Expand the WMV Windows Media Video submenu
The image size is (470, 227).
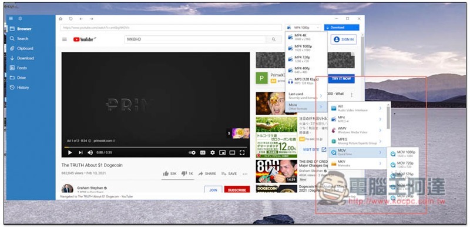357,130
